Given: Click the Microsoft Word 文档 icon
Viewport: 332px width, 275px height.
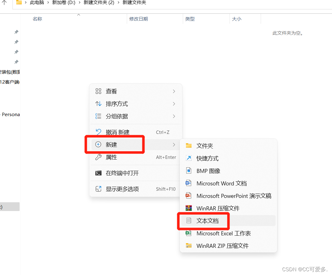Looking at the screenshot, I should click(188, 183).
